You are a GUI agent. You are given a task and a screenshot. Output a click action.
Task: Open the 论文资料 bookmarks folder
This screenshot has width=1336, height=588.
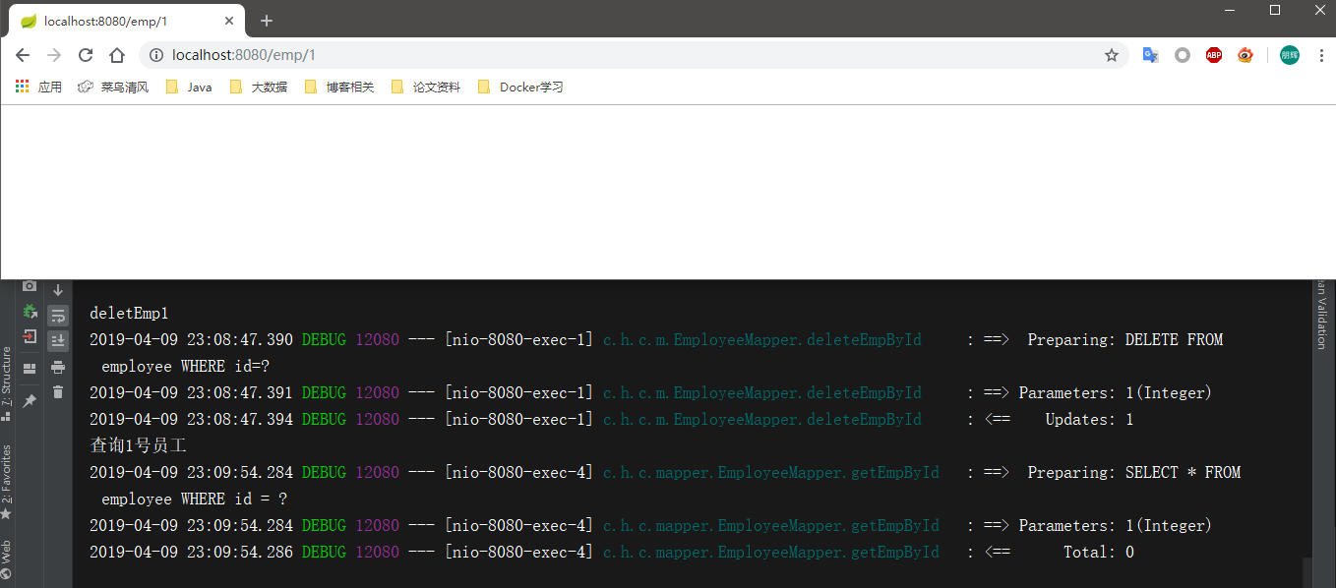pyautogui.click(x=426, y=87)
